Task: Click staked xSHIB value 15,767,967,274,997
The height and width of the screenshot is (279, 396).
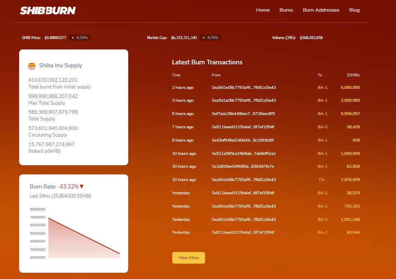Action: click(x=51, y=144)
